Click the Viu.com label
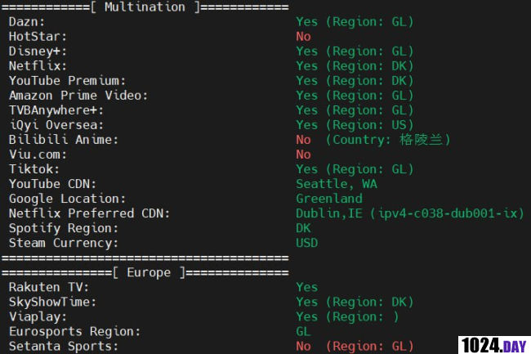 pos(38,155)
